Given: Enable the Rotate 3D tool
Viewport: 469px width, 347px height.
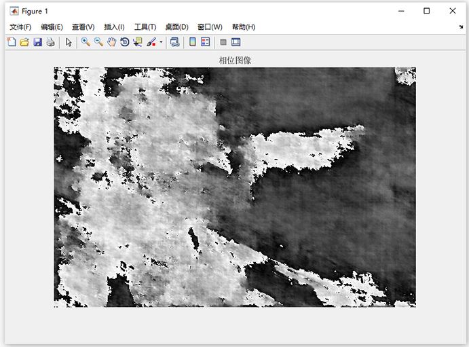Looking at the screenshot, I should click(x=125, y=42).
